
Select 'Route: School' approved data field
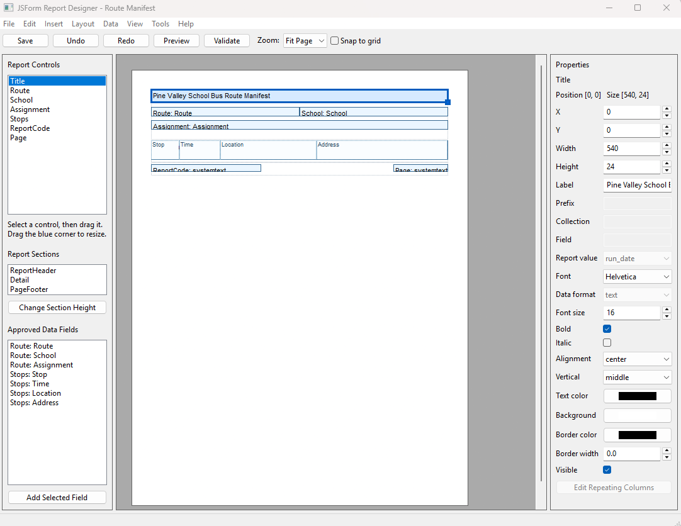coord(57,356)
